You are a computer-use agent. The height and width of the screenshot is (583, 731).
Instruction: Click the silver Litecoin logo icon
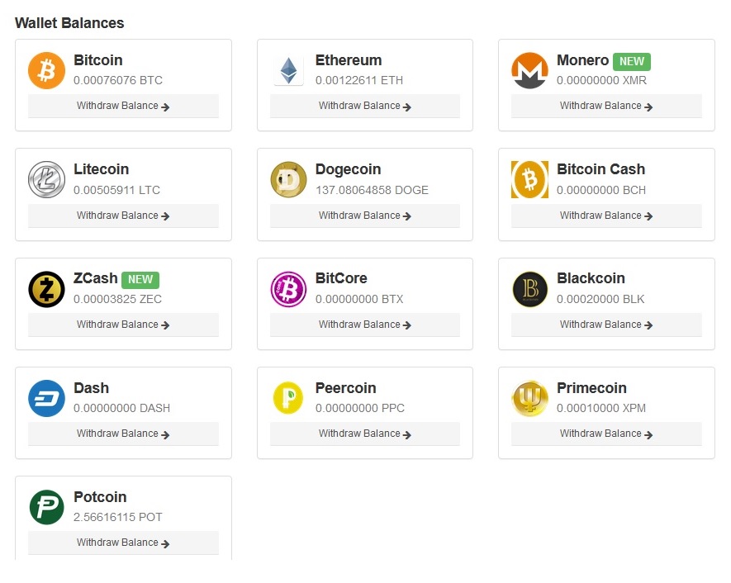[x=46, y=179]
